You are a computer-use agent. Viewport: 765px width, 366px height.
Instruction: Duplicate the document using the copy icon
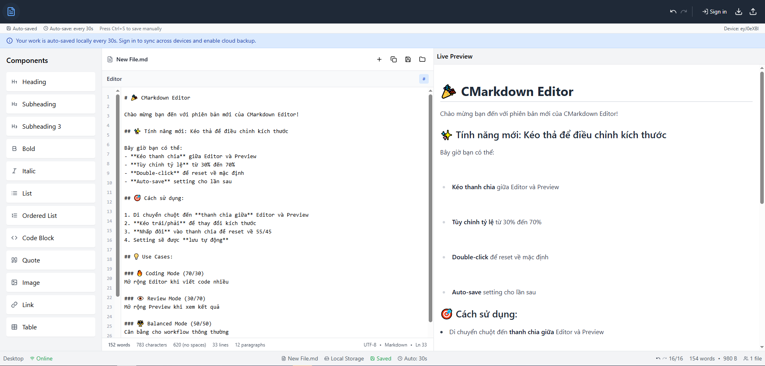(x=393, y=59)
